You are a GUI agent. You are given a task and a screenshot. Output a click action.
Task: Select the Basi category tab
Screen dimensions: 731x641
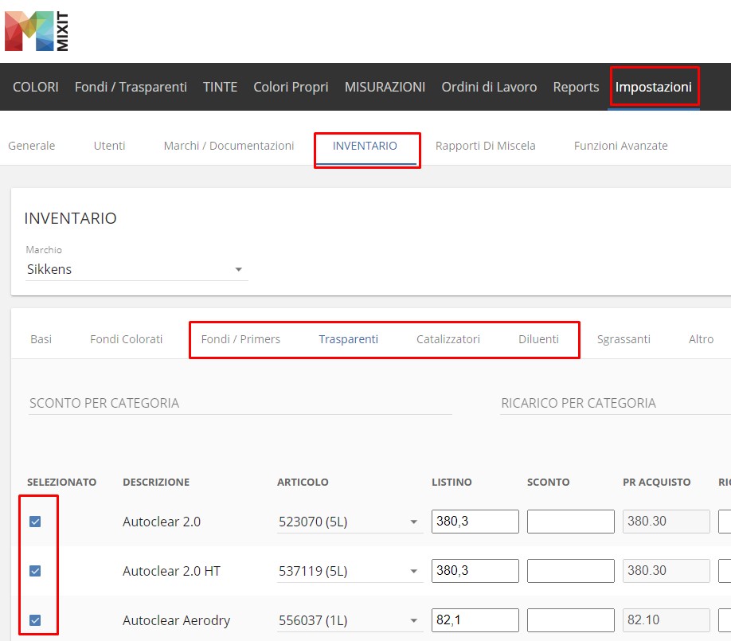(x=41, y=339)
